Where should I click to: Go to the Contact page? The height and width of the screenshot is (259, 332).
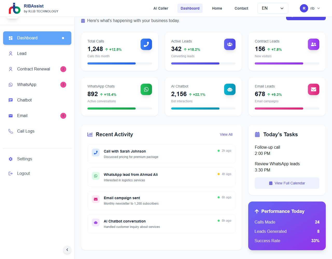pyautogui.click(x=241, y=8)
